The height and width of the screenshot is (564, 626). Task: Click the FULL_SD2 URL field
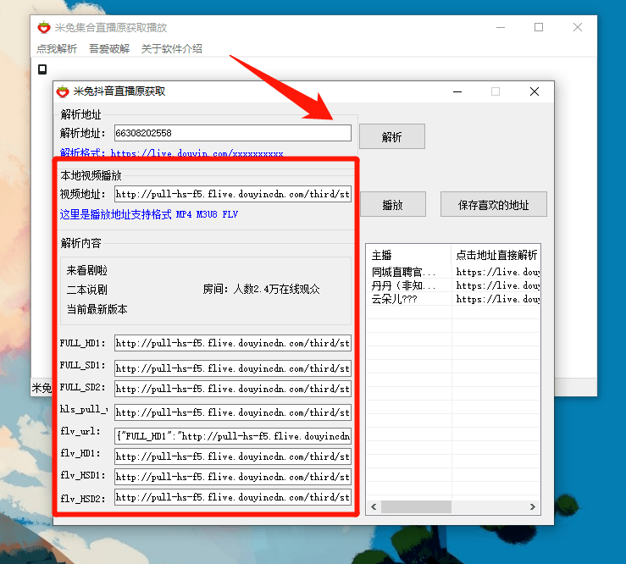[233, 389]
